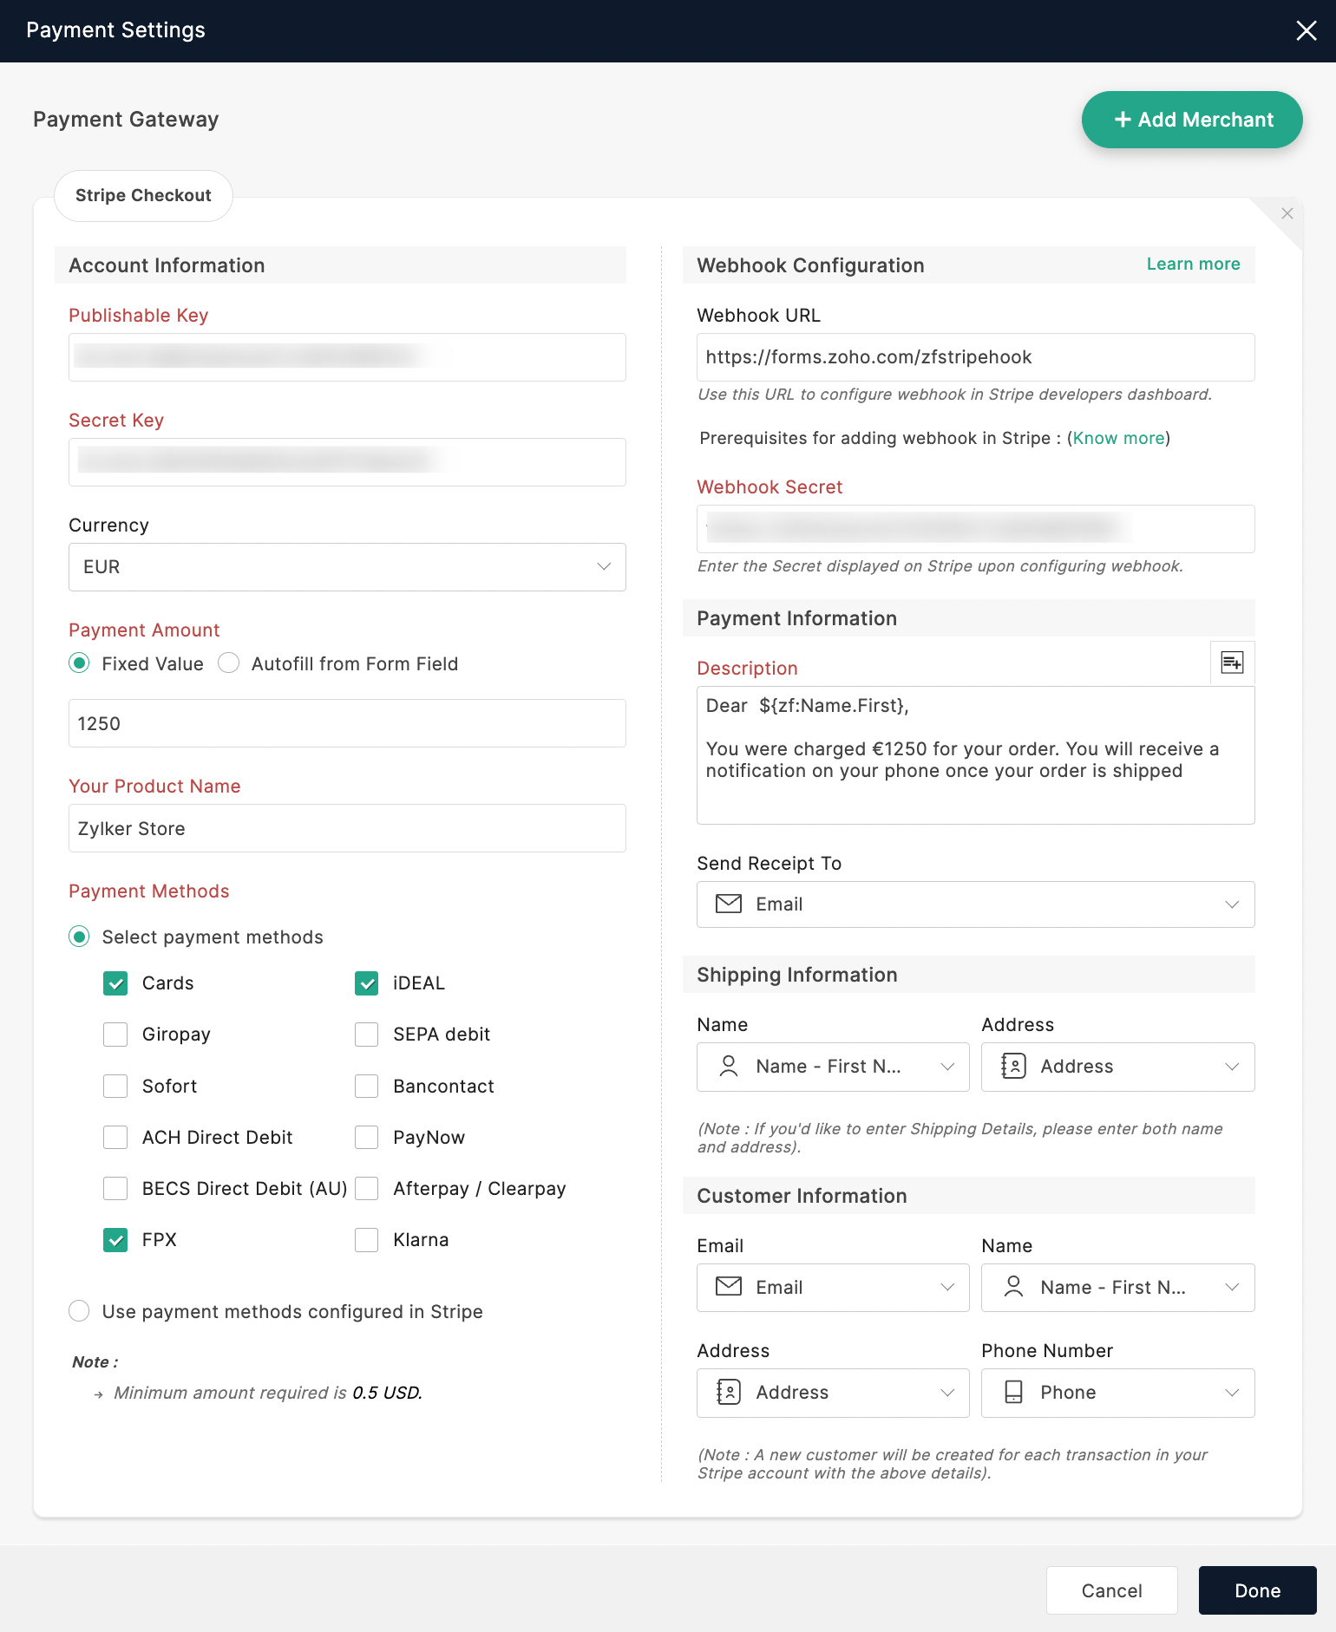
Task: Focus the payment amount field showing 1250
Action: pos(347,723)
